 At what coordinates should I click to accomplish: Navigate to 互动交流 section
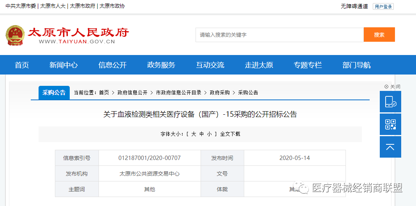tap(210, 65)
